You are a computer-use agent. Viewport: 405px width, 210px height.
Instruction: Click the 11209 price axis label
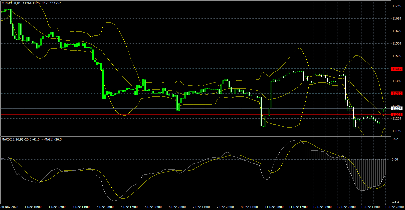[397, 118]
